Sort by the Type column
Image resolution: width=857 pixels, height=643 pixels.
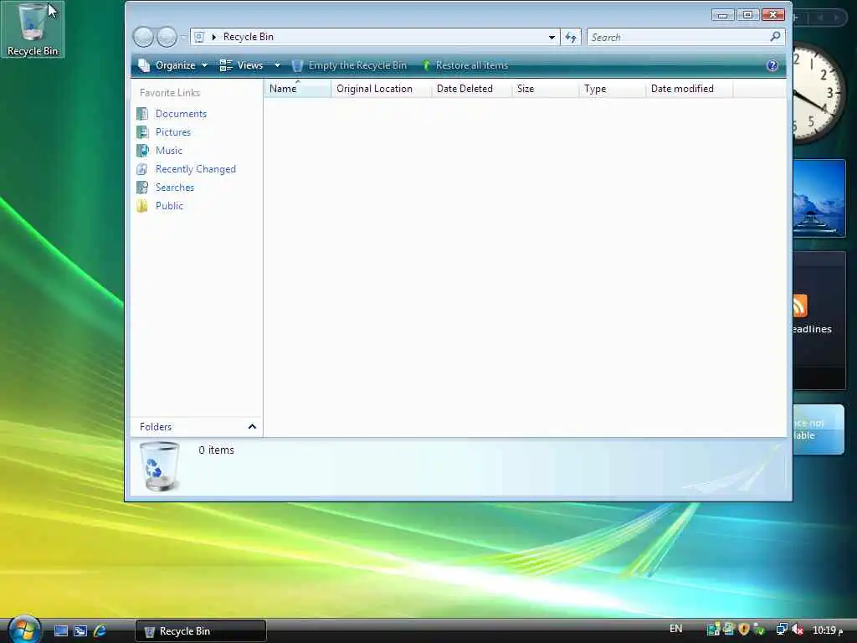612,89
